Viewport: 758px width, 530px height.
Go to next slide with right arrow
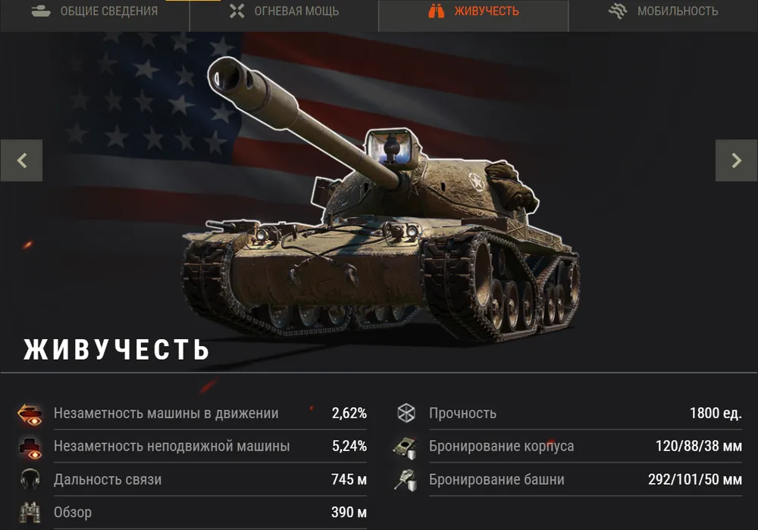[736, 161]
